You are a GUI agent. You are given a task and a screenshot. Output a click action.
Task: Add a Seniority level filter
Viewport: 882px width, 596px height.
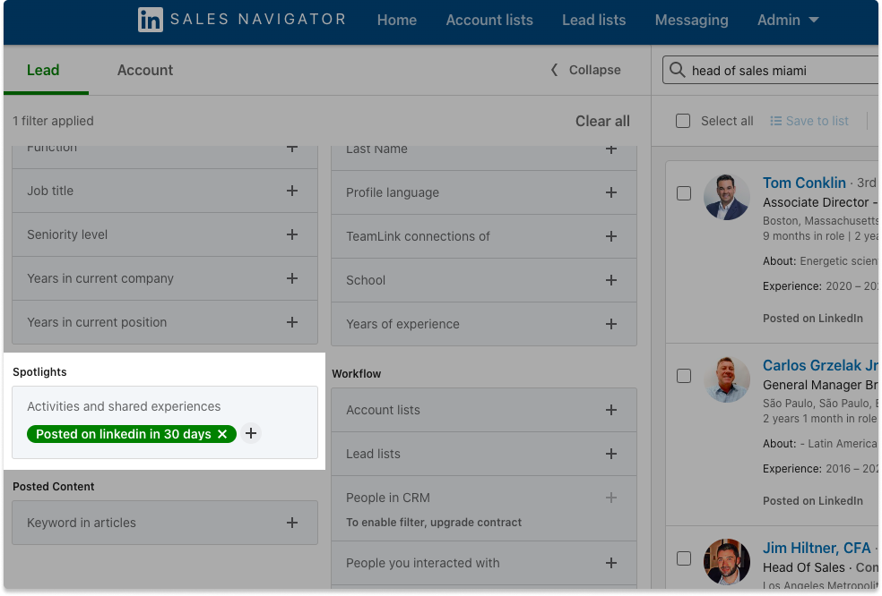(x=292, y=234)
